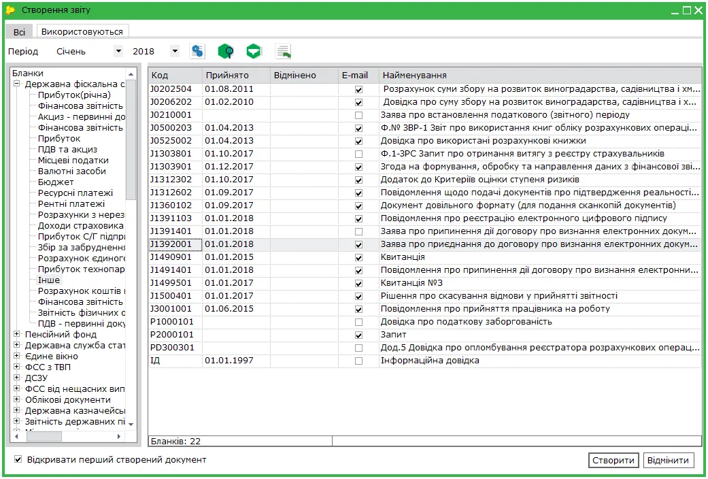The height and width of the screenshot is (479, 708).
Task: Enable E-mail checkbox for J0210001
Action: [358, 115]
